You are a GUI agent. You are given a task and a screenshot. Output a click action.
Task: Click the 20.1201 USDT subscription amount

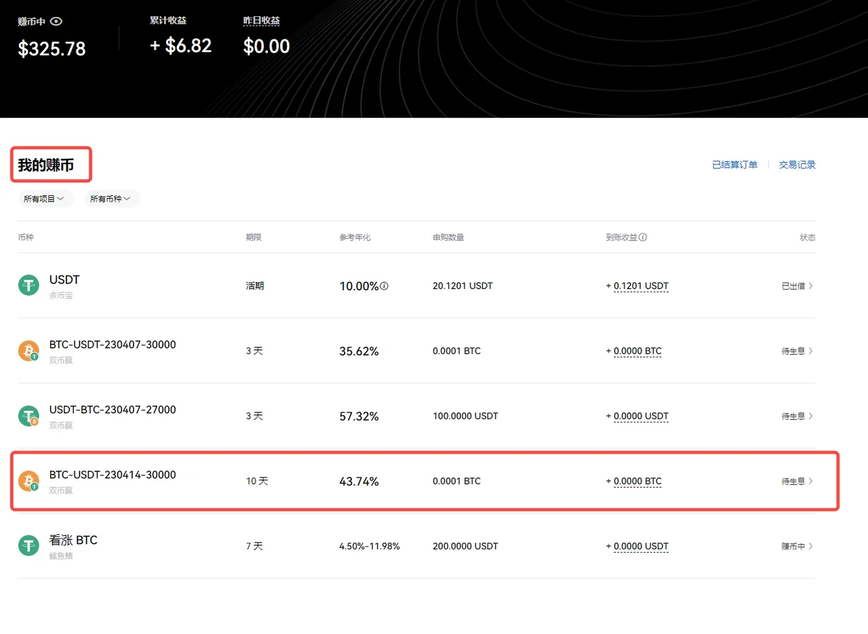462,286
